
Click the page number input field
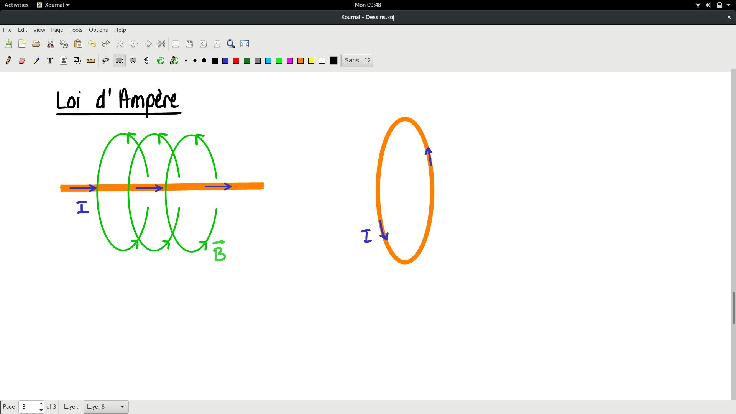coord(28,407)
